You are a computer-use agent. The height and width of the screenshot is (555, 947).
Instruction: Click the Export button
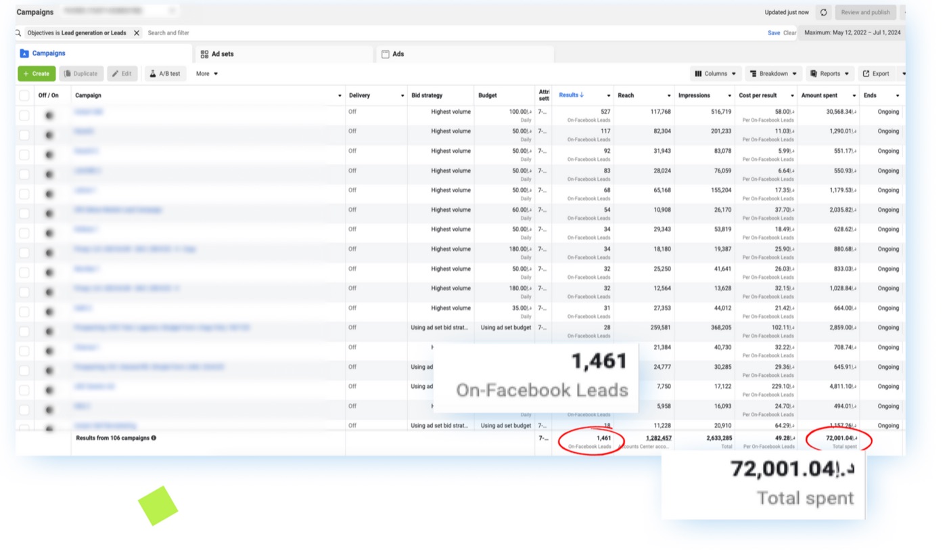[x=877, y=74]
